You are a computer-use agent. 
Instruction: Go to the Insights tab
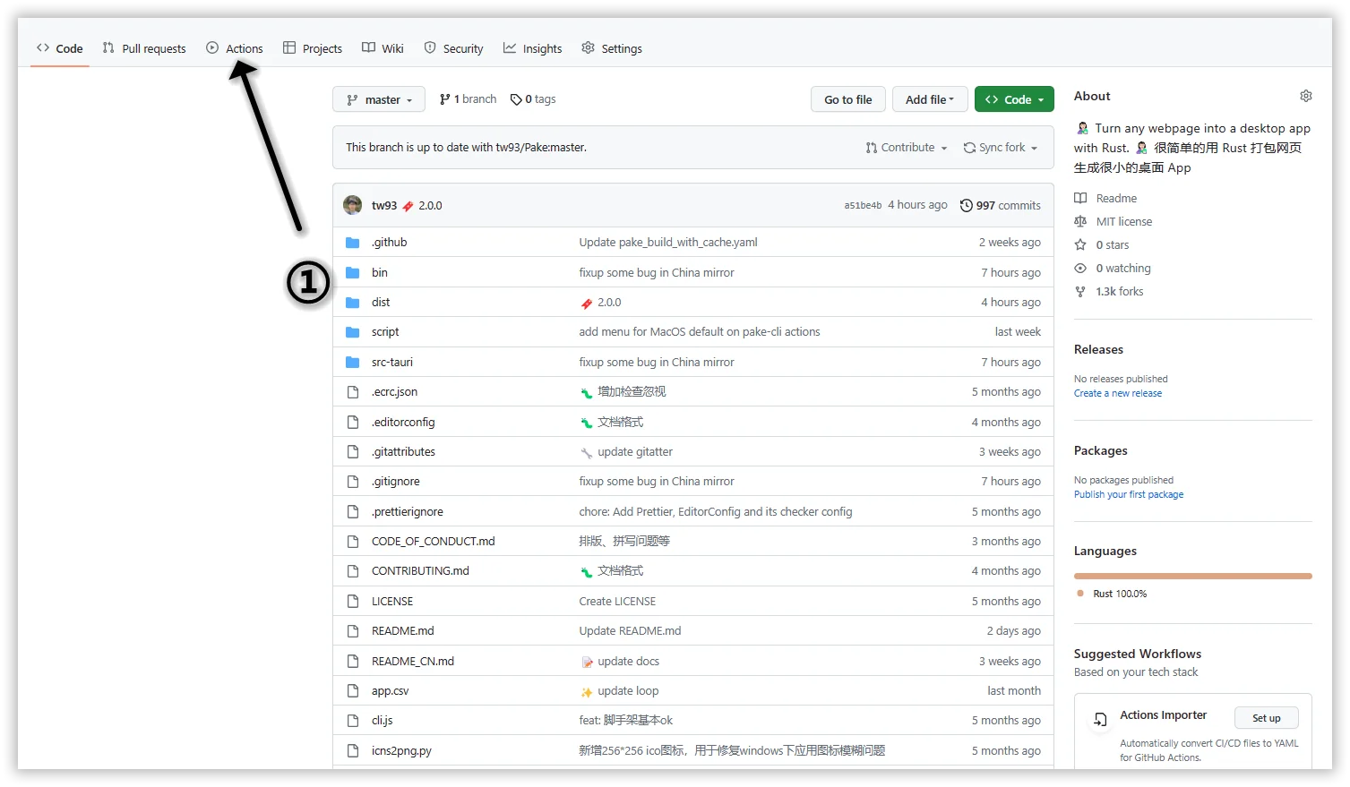tap(533, 48)
